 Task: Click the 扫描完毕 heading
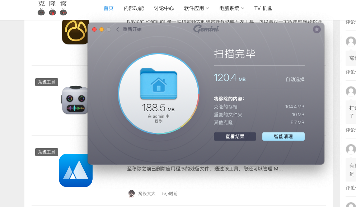click(x=235, y=54)
